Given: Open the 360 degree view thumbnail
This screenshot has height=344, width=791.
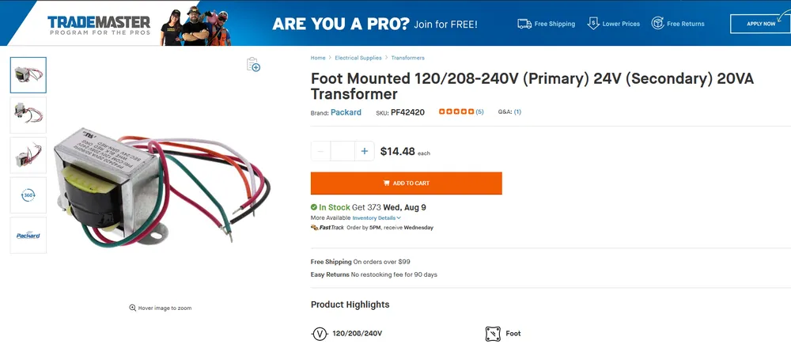Looking at the screenshot, I should 28,195.
